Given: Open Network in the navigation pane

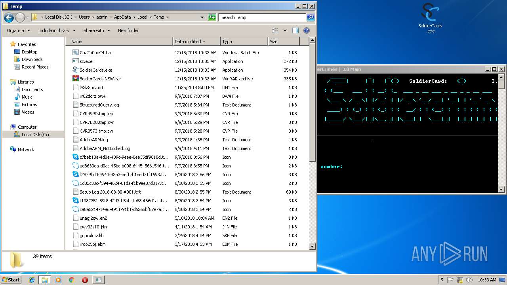Looking at the screenshot, I should 26,150.
